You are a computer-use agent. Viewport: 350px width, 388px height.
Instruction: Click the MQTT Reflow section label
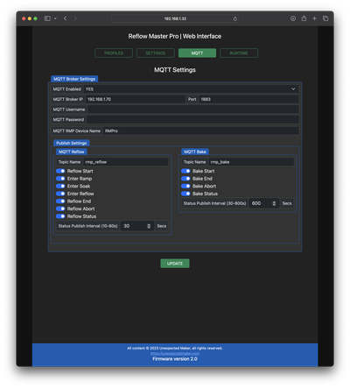(72, 152)
